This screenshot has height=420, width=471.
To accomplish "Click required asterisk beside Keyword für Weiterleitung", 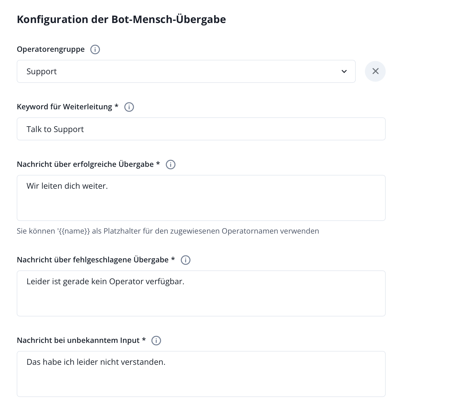I will (x=116, y=106).
